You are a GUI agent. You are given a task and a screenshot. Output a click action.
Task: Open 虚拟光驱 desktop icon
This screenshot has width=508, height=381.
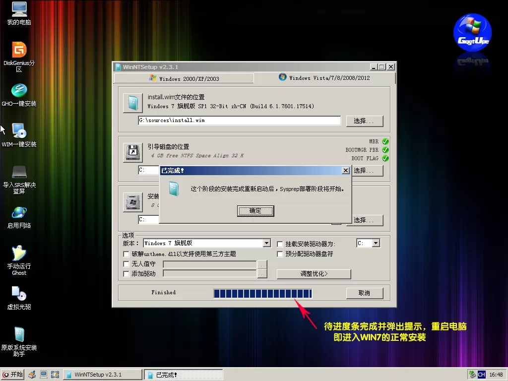pos(19,294)
